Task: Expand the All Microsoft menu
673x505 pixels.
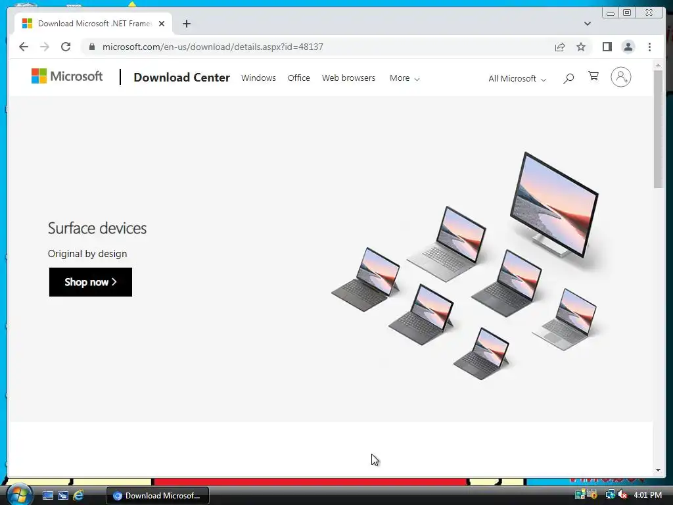Action: 517,79
